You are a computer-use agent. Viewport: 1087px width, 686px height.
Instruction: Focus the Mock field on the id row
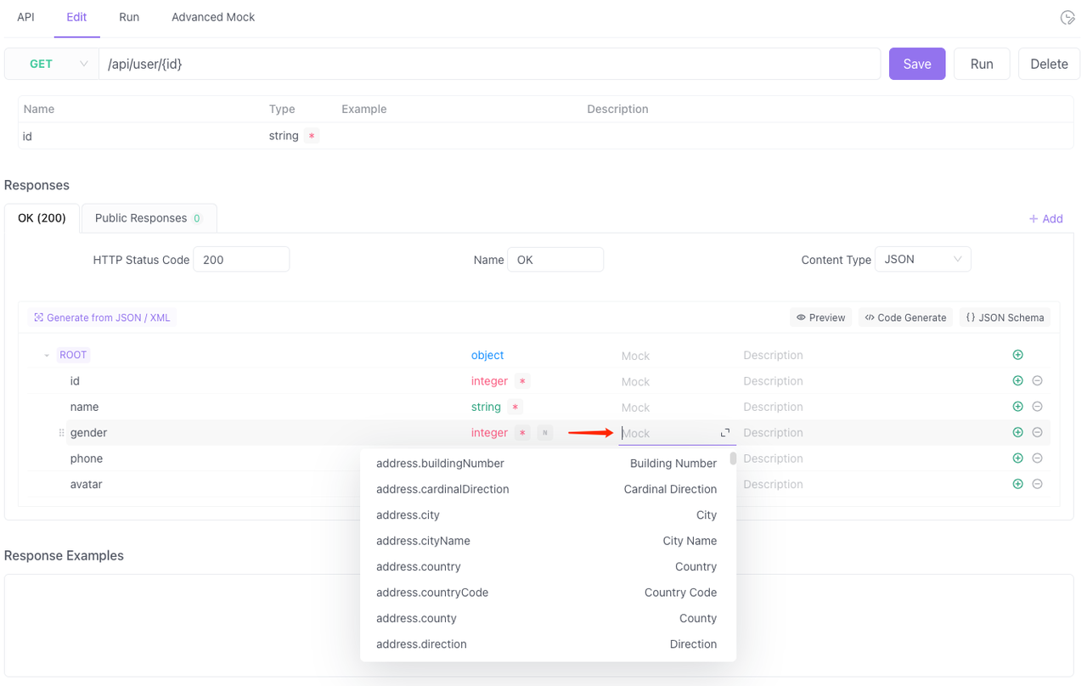tap(677, 381)
